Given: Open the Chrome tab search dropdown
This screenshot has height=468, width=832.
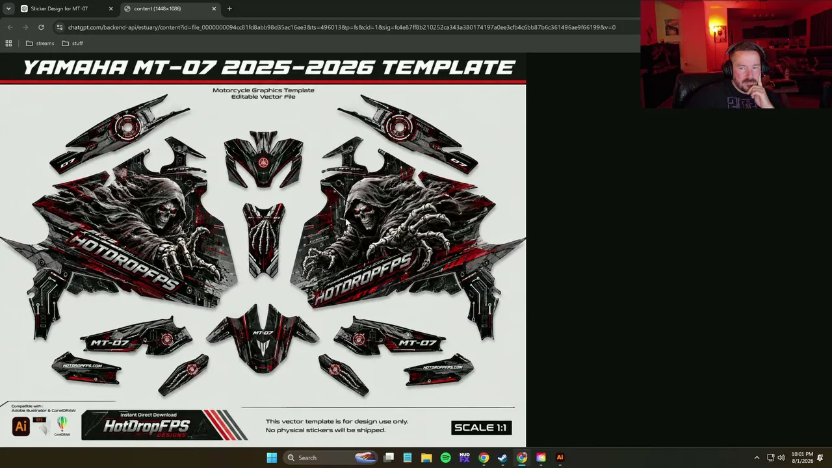Looking at the screenshot, I should 8,8.
